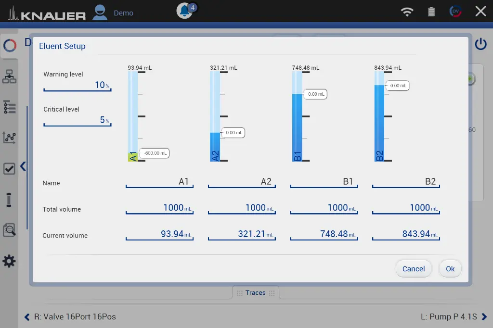493x328 pixels.
Task: Click the Wi-Fi status icon
Action: (407, 12)
